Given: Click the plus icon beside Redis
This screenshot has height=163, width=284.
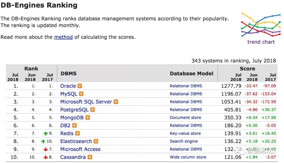Looking at the screenshot, I should point(78,133).
